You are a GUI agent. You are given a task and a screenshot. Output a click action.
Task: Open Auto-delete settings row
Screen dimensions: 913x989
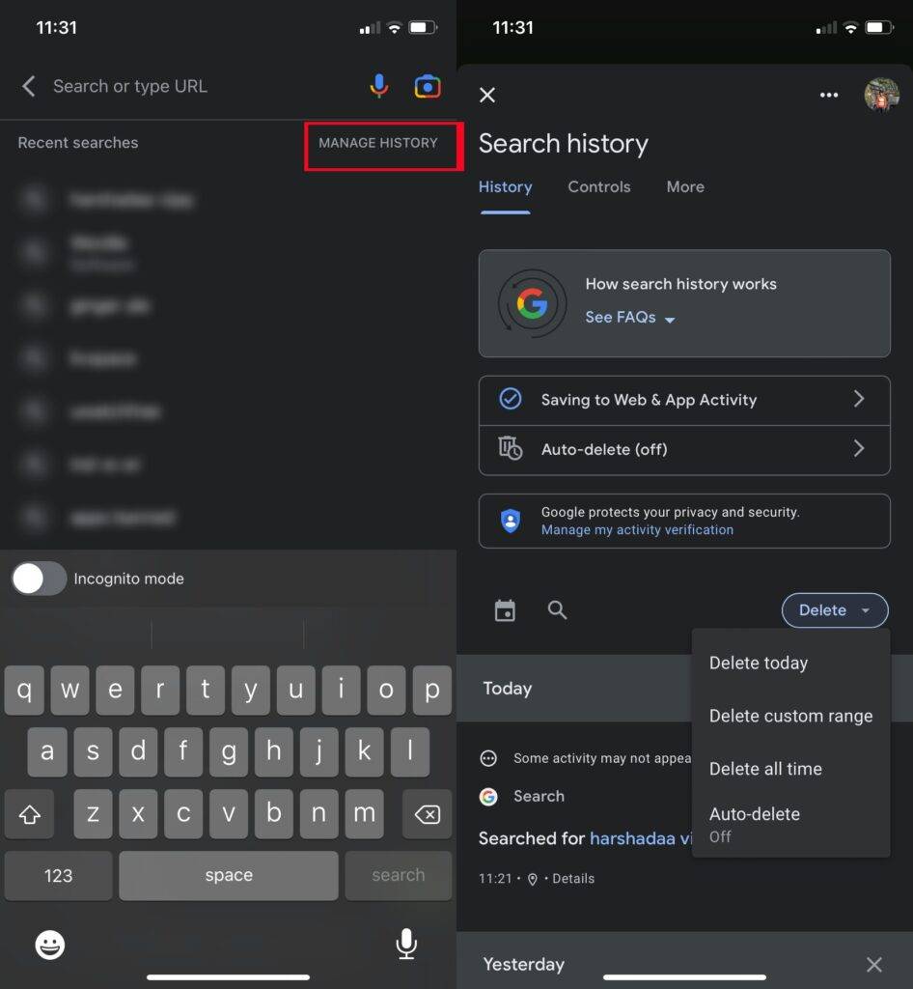point(684,450)
